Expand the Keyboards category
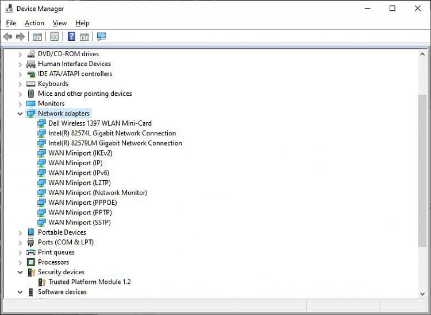 [20, 84]
